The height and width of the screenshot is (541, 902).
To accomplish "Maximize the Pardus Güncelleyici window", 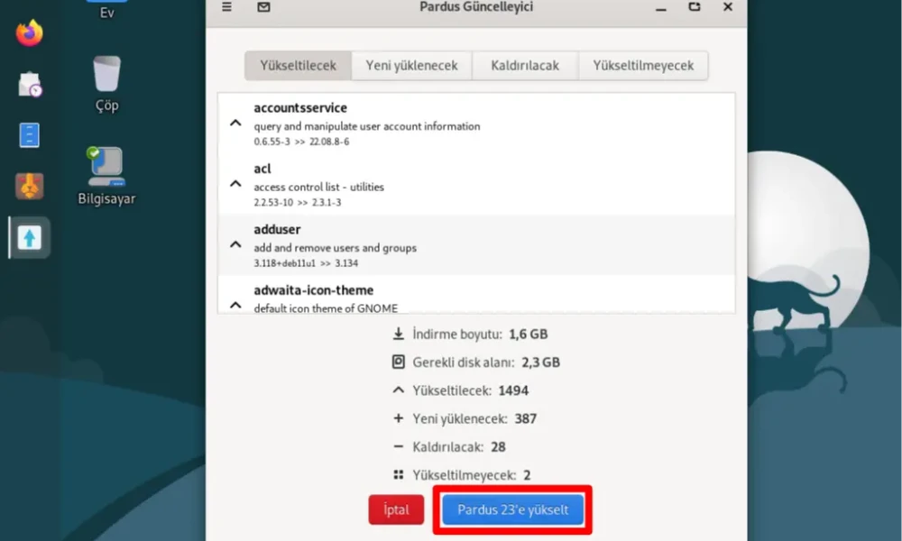I will (x=695, y=7).
